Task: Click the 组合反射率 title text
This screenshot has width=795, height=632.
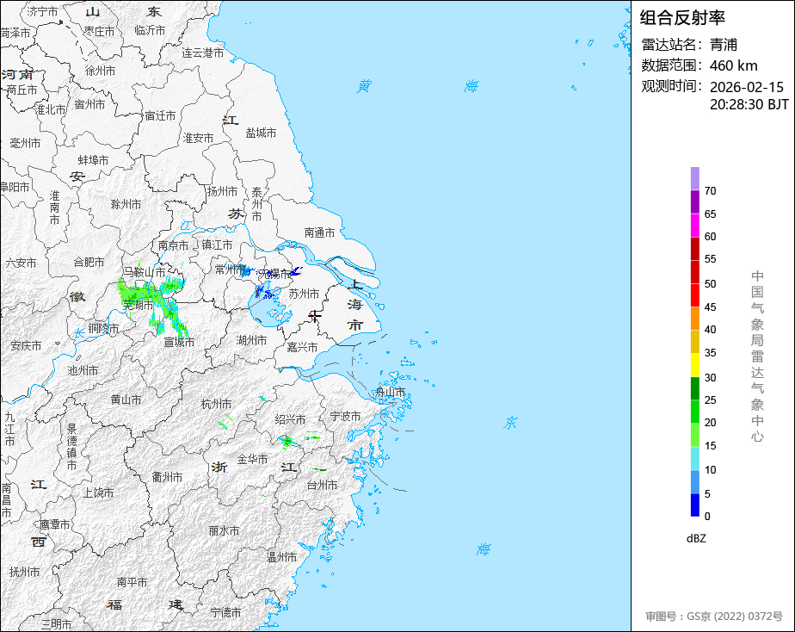Action: (682, 18)
